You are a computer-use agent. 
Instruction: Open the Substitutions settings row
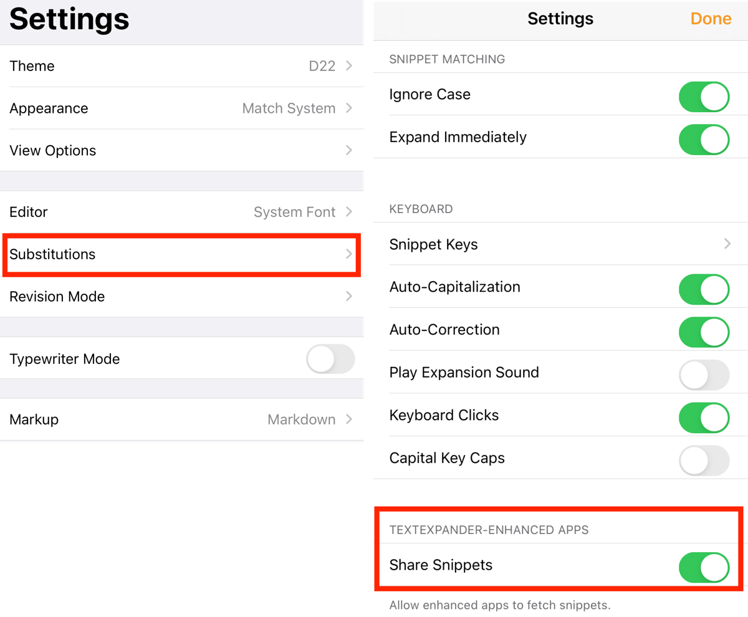(181, 254)
